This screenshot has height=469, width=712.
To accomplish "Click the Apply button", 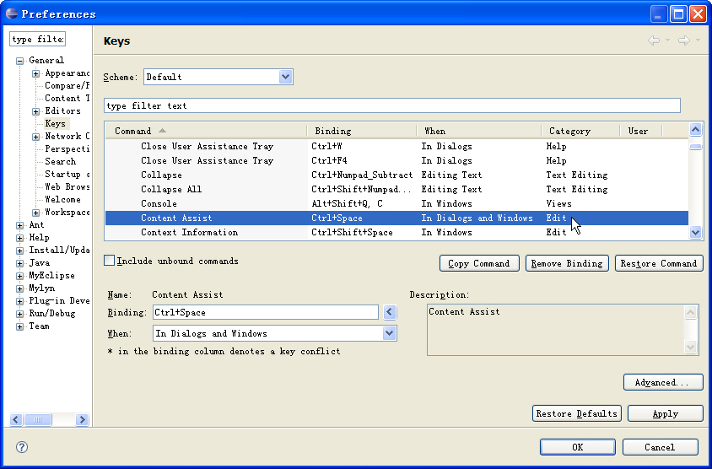I will tap(666, 413).
